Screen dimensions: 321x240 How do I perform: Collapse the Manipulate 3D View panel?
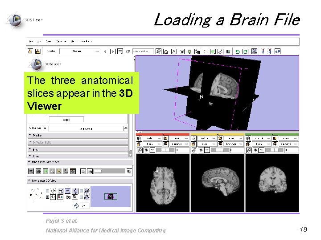tap(80, 180)
